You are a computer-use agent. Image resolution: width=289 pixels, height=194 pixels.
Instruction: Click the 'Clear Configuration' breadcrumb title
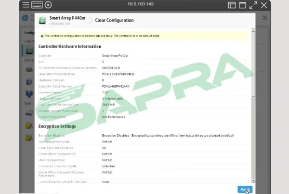coord(115,20)
